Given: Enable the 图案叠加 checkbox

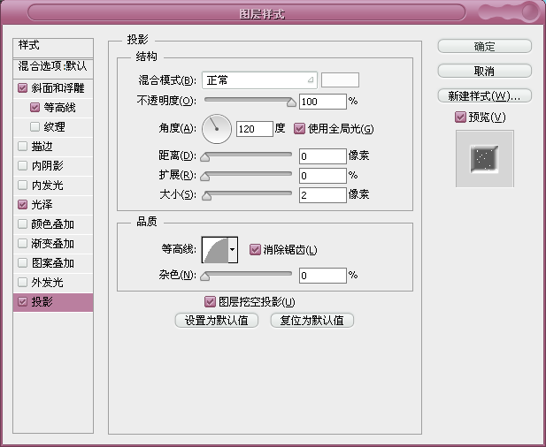Looking at the screenshot, I should click(x=23, y=263).
